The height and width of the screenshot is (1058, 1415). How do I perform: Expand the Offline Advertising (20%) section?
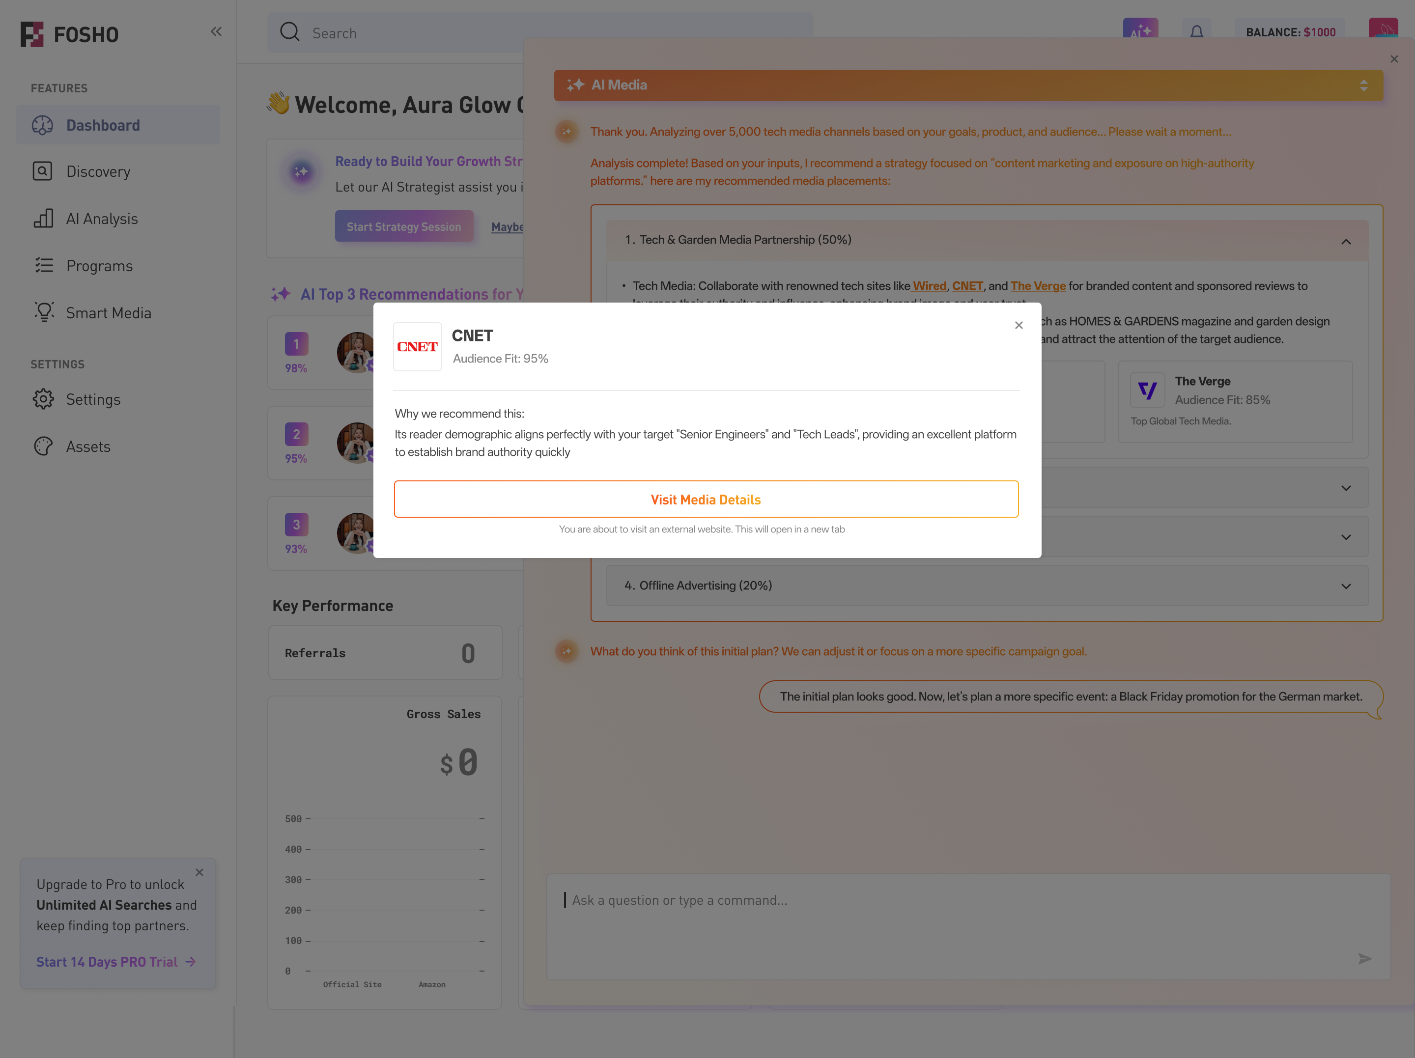click(x=987, y=585)
